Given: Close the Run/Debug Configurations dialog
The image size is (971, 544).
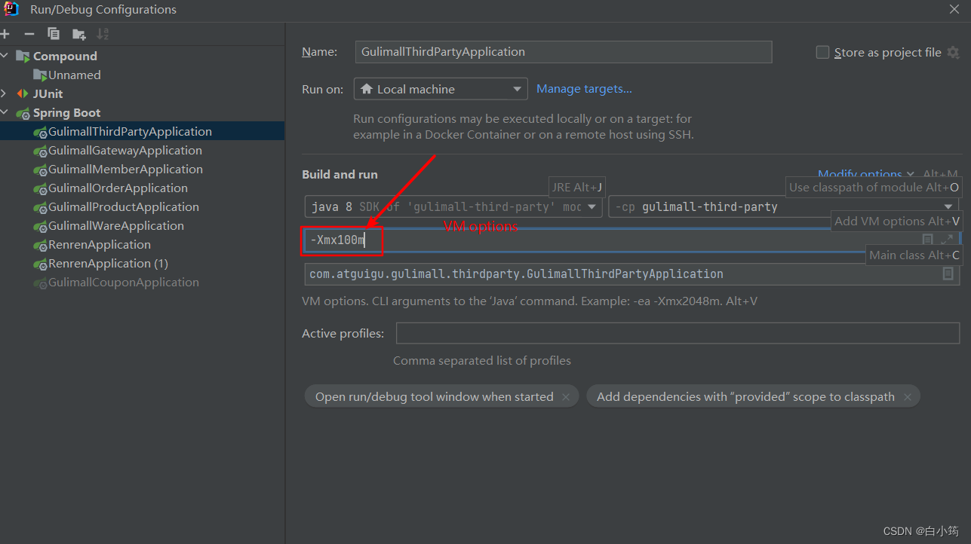Looking at the screenshot, I should pyautogui.click(x=954, y=9).
